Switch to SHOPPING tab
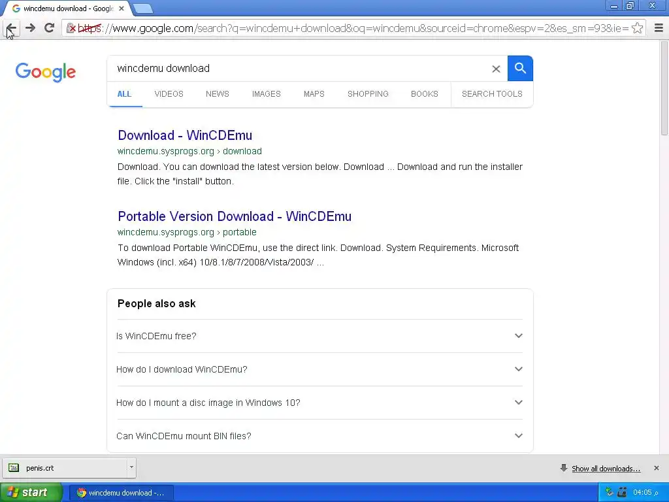The width and height of the screenshot is (669, 502). (x=368, y=94)
